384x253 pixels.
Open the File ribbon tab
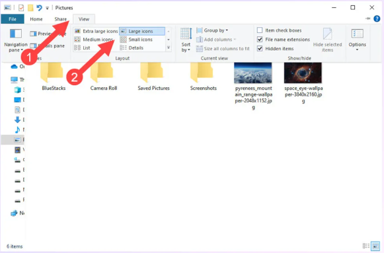[x=13, y=19]
